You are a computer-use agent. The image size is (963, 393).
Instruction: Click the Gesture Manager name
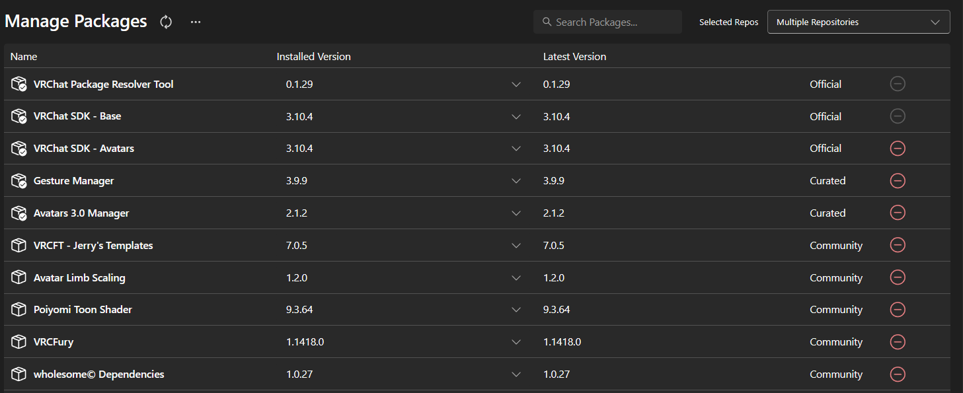click(74, 181)
